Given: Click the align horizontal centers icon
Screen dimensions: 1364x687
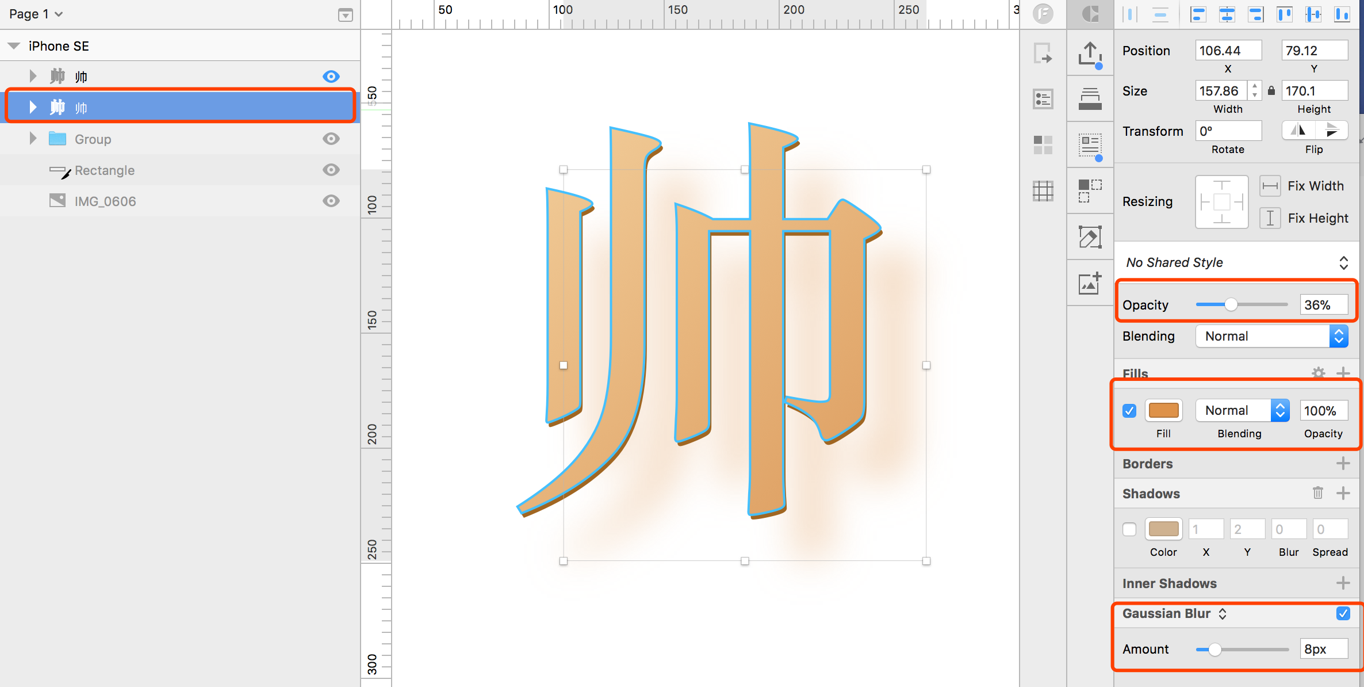Looking at the screenshot, I should point(1227,14).
